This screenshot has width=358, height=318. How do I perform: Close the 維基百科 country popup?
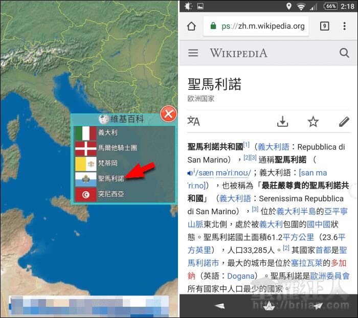click(168, 113)
